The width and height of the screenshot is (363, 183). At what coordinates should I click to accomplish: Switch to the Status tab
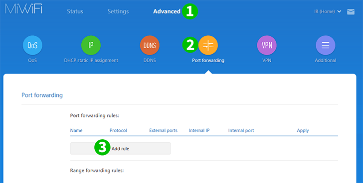coord(75,11)
